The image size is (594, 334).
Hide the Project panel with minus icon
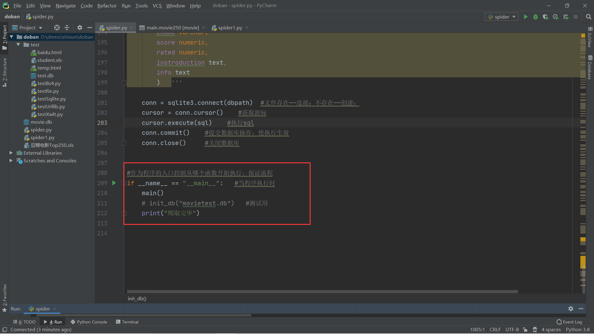90,28
